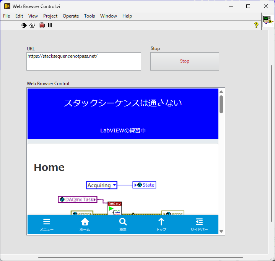Image resolution: width=275 pixels, height=261 pixels.
Task: Click the DAQmx Start Task node icon
Action: tap(115, 208)
